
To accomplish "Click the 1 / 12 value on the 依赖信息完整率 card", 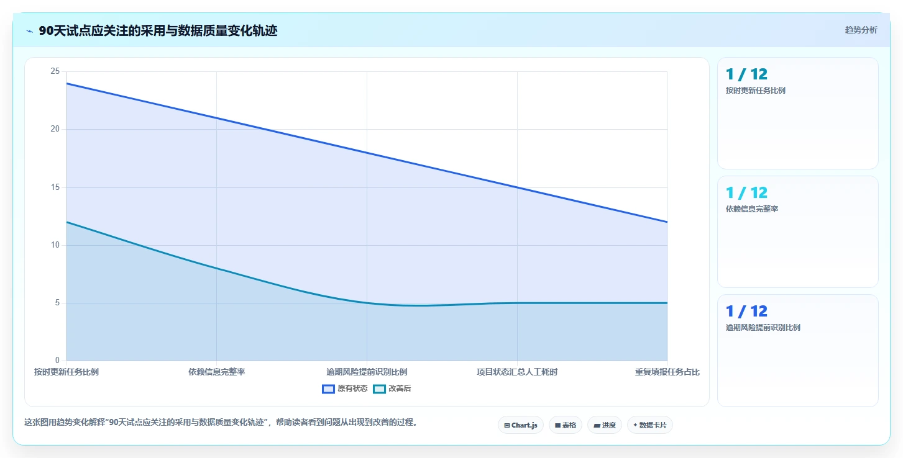I will point(746,193).
